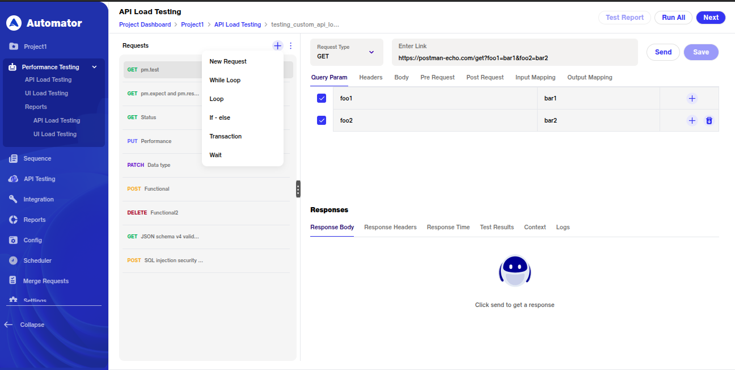Add a param after foo1 row
This screenshot has height=370, width=735.
(692, 98)
